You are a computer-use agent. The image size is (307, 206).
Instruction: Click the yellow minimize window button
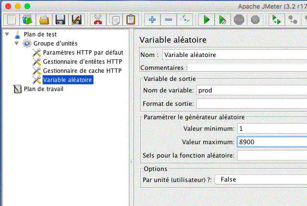(18, 6)
